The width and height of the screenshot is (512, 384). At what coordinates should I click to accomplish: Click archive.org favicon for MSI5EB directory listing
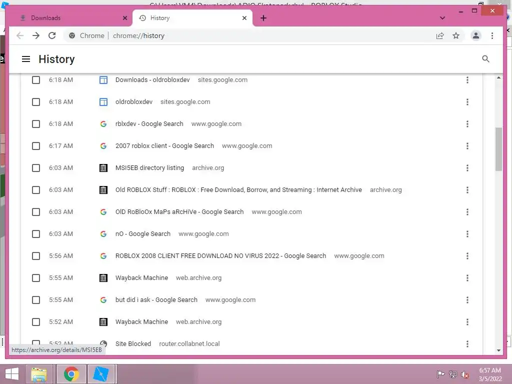pyautogui.click(x=103, y=168)
